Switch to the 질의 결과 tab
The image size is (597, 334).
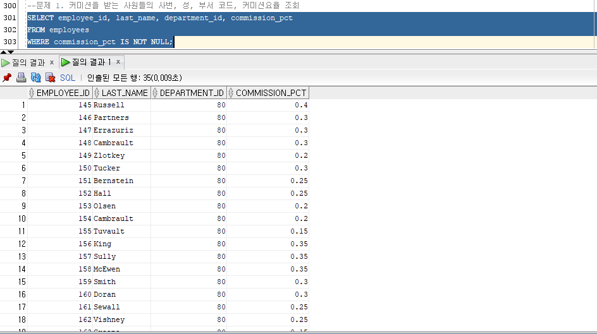pos(28,63)
